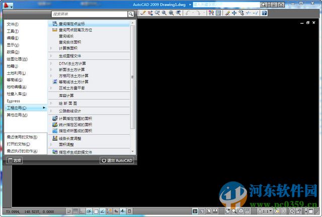Viewport: 322px width, 217px height.
Task: Click icon next to 线条长度调整
Action: tap(55, 138)
